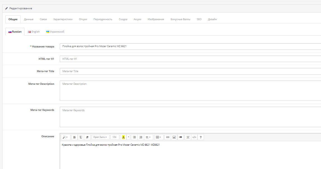Open the insert table dropdown
This screenshot has width=321, height=169.
point(159,137)
